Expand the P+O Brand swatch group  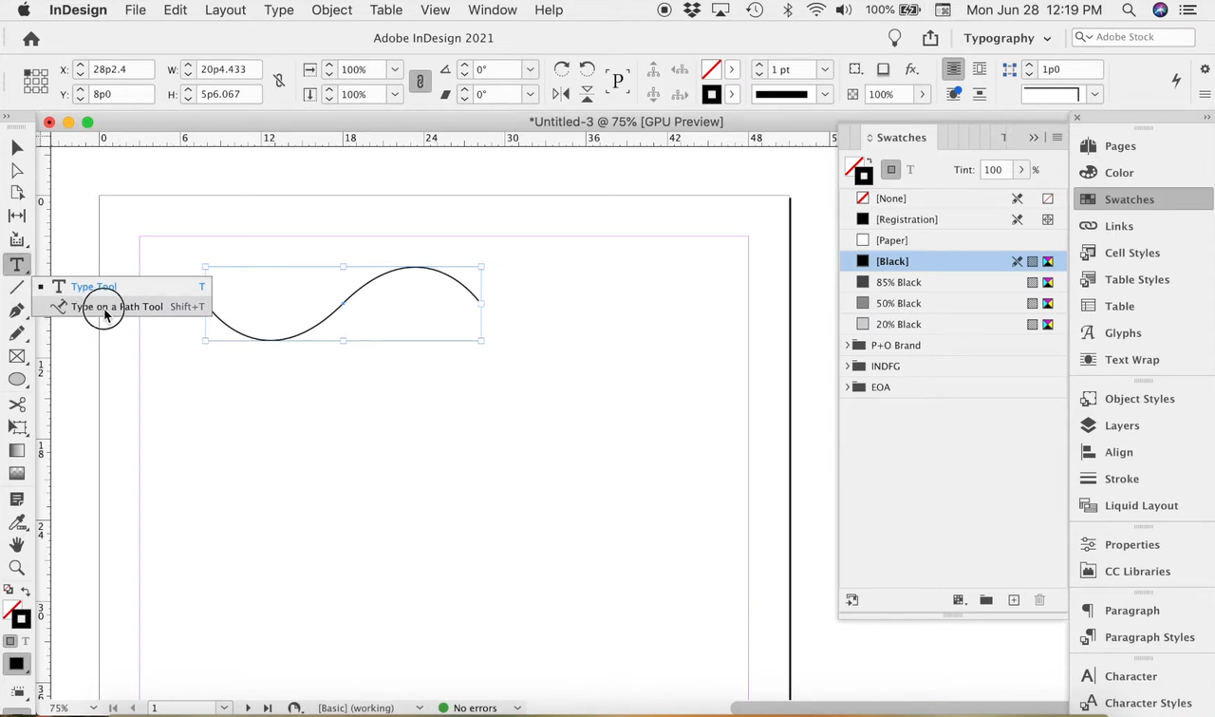(848, 345)
